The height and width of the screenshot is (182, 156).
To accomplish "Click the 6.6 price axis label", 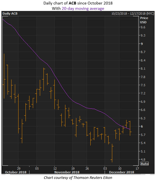I will click(143, 110).
